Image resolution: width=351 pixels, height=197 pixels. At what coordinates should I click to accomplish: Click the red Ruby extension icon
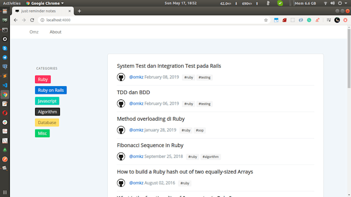[284, 20]
